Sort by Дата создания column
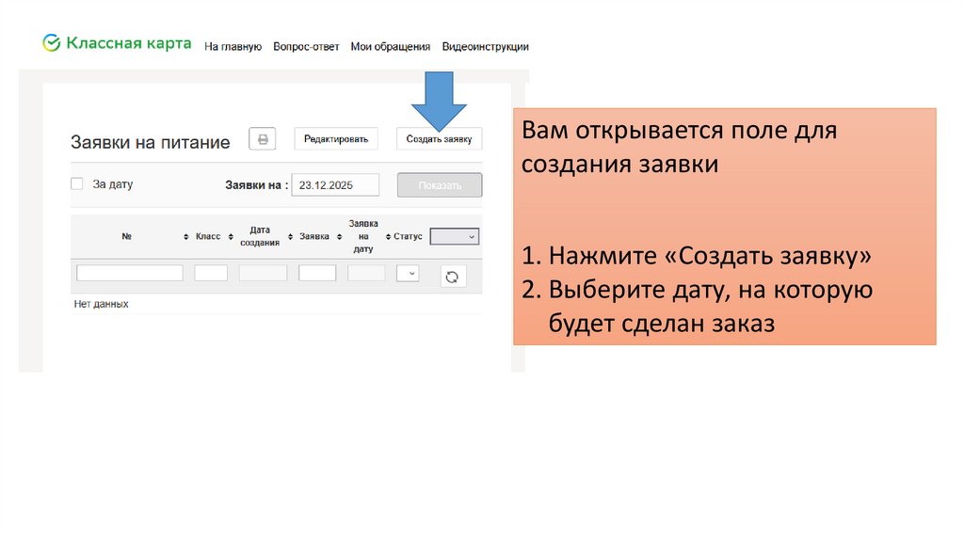The width and height of the screenshot is (964, 540). (260, 236)
